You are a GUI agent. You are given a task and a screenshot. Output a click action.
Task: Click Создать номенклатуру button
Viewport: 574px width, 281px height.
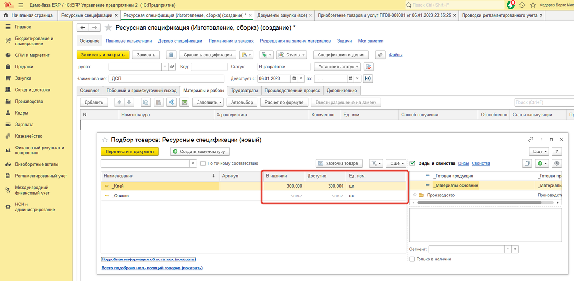point(200,151)
